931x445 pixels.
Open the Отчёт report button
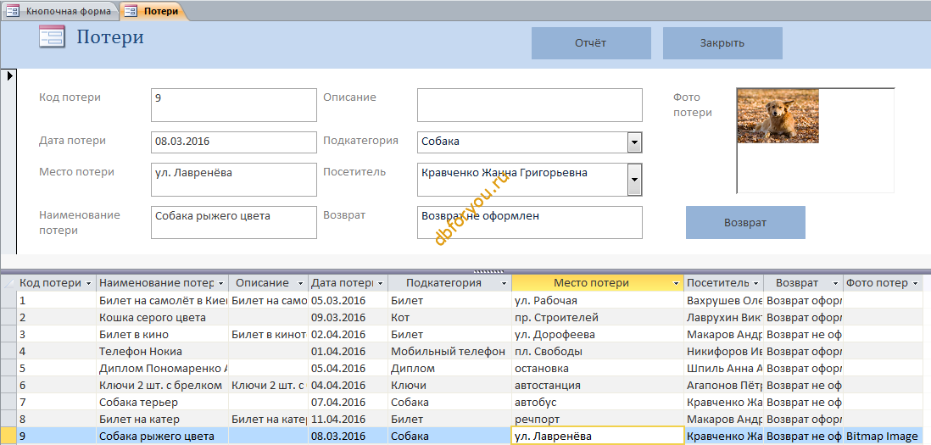click(591, 42)
